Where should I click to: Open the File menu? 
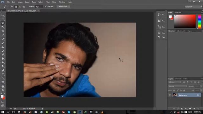click(8, 2)
